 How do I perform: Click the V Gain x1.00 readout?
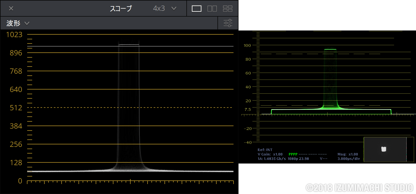270,154
